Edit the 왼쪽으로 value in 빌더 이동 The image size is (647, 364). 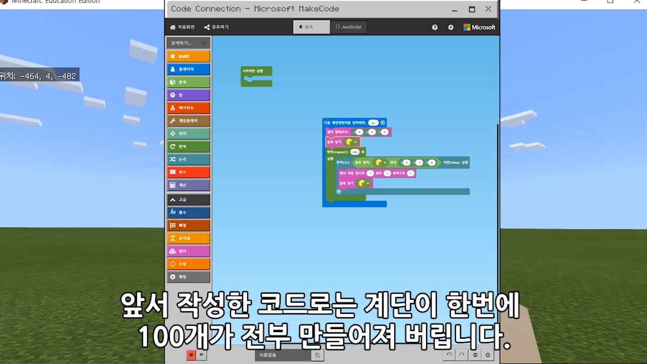[410, 173]
